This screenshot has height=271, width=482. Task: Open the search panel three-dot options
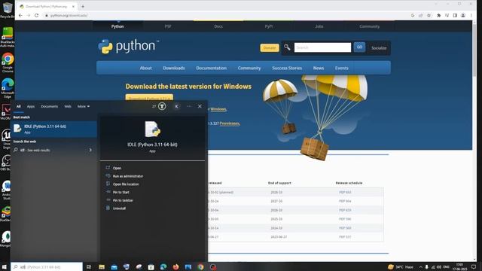coord(189,106)
